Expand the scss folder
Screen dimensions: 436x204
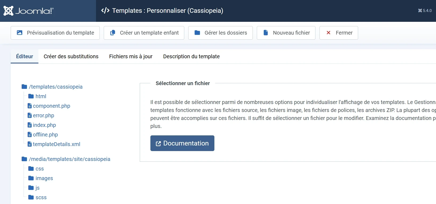point(41,197)
